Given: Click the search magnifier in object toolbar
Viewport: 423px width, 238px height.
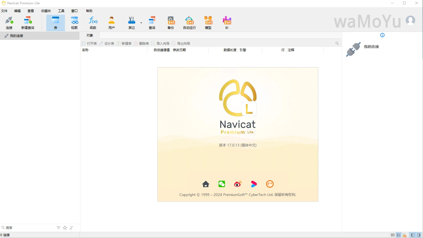Looking at the screenshot, I should point(337,43).
